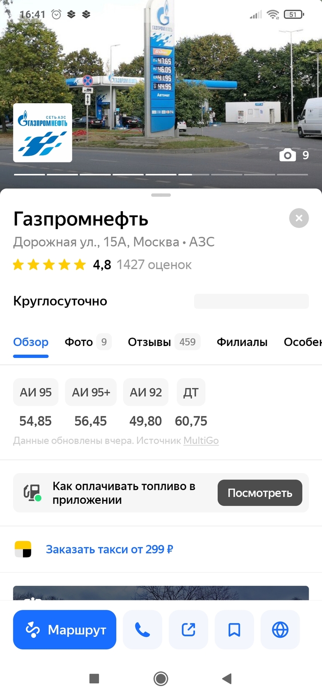Viewport: 322px width, 698px height.
Task: Tap the sheet drag handle
Action: 161,195
